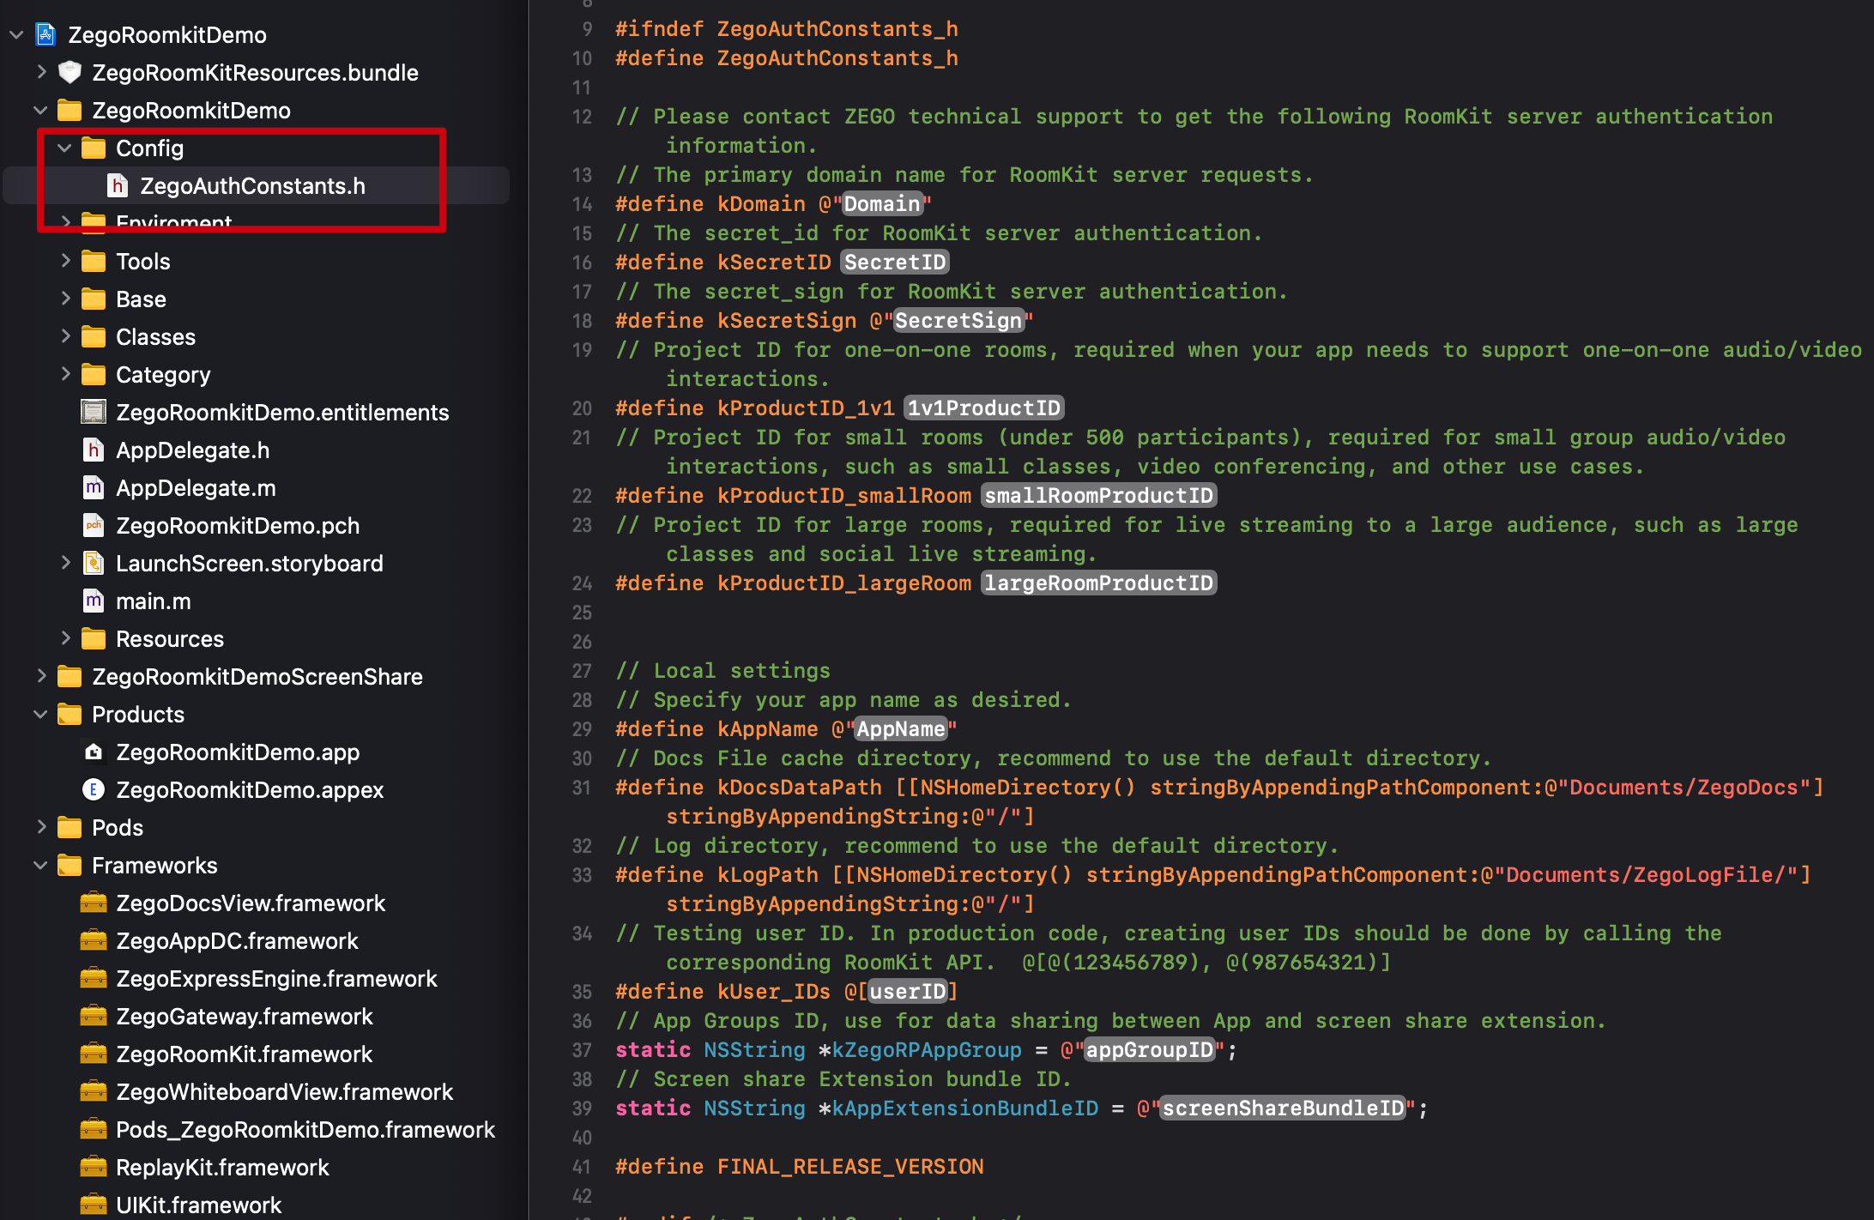The image size is (1874, 1220).
Task: Select the SecretID placeholder token
Action: click(x=895, y=263)
